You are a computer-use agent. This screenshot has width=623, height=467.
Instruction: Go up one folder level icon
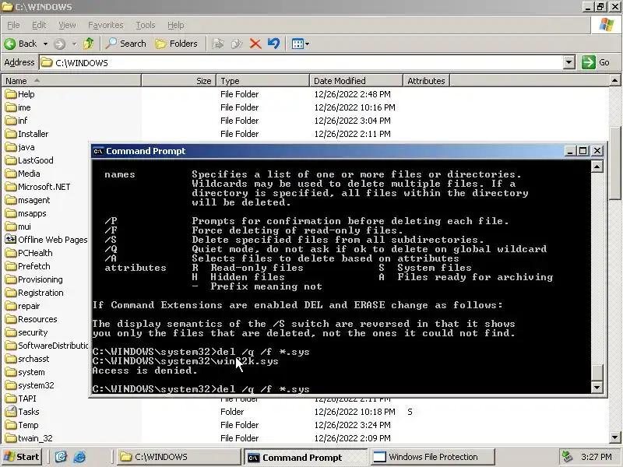point(89,44)
